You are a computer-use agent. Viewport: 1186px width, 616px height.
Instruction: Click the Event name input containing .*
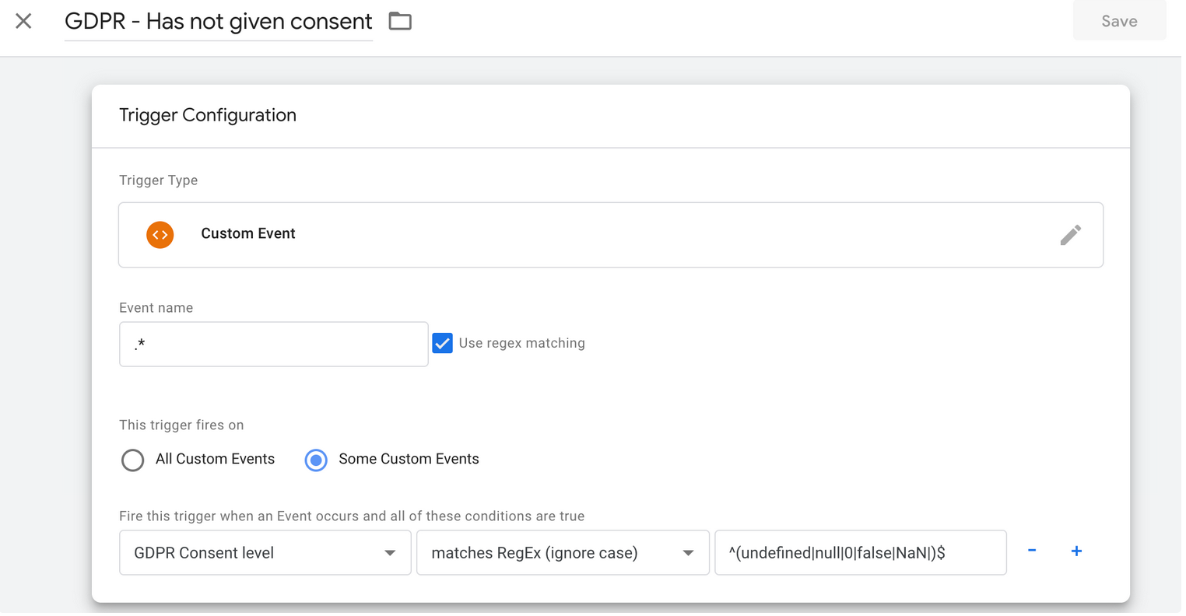click(273, 345)
